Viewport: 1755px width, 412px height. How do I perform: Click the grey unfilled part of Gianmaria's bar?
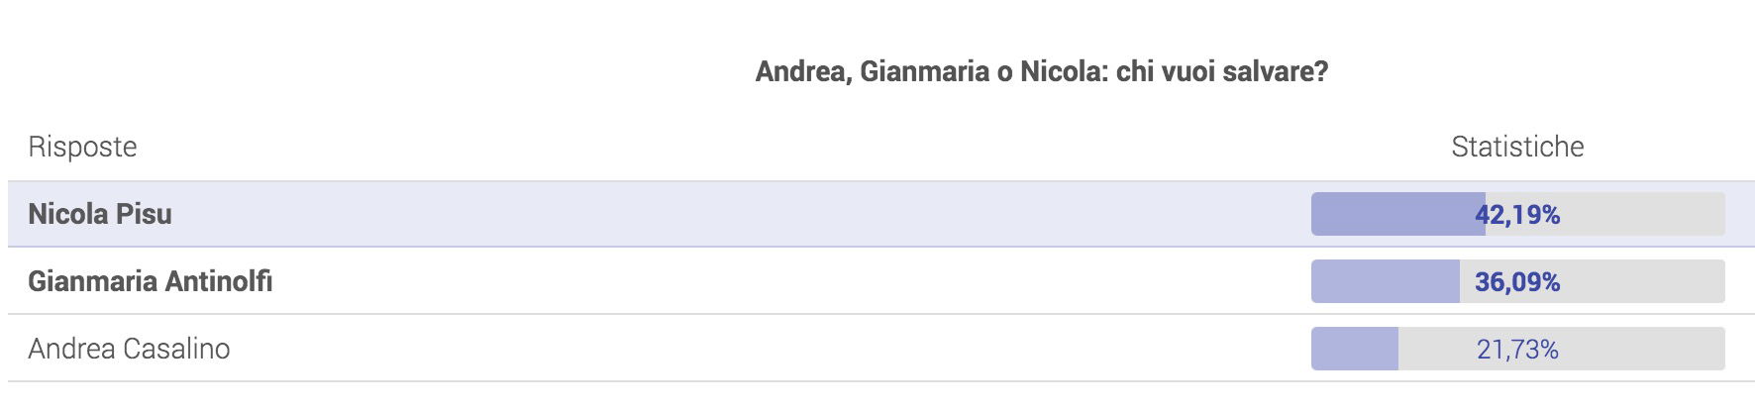pyautogui.click(x=1644, y=281)
